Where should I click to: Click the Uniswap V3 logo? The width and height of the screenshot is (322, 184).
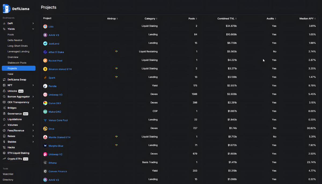coord(45,94)
